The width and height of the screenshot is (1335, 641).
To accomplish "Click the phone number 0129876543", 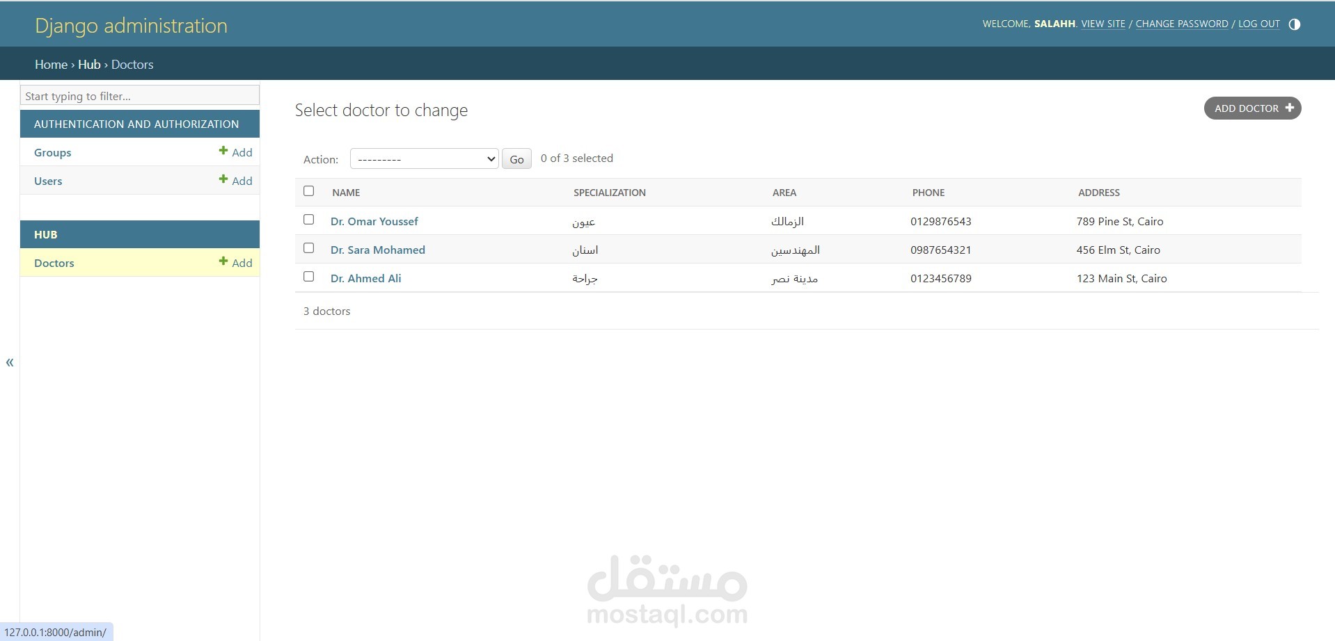I will 941,221.
